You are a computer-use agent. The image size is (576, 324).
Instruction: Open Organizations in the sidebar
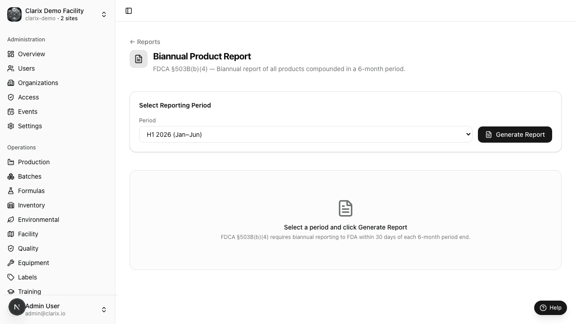58,83
